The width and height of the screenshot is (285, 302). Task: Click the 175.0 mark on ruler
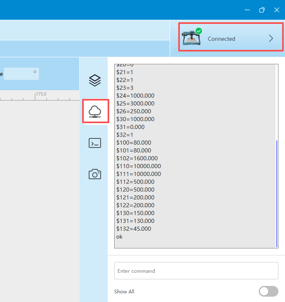pyautogui.click(x=41, y=94)
